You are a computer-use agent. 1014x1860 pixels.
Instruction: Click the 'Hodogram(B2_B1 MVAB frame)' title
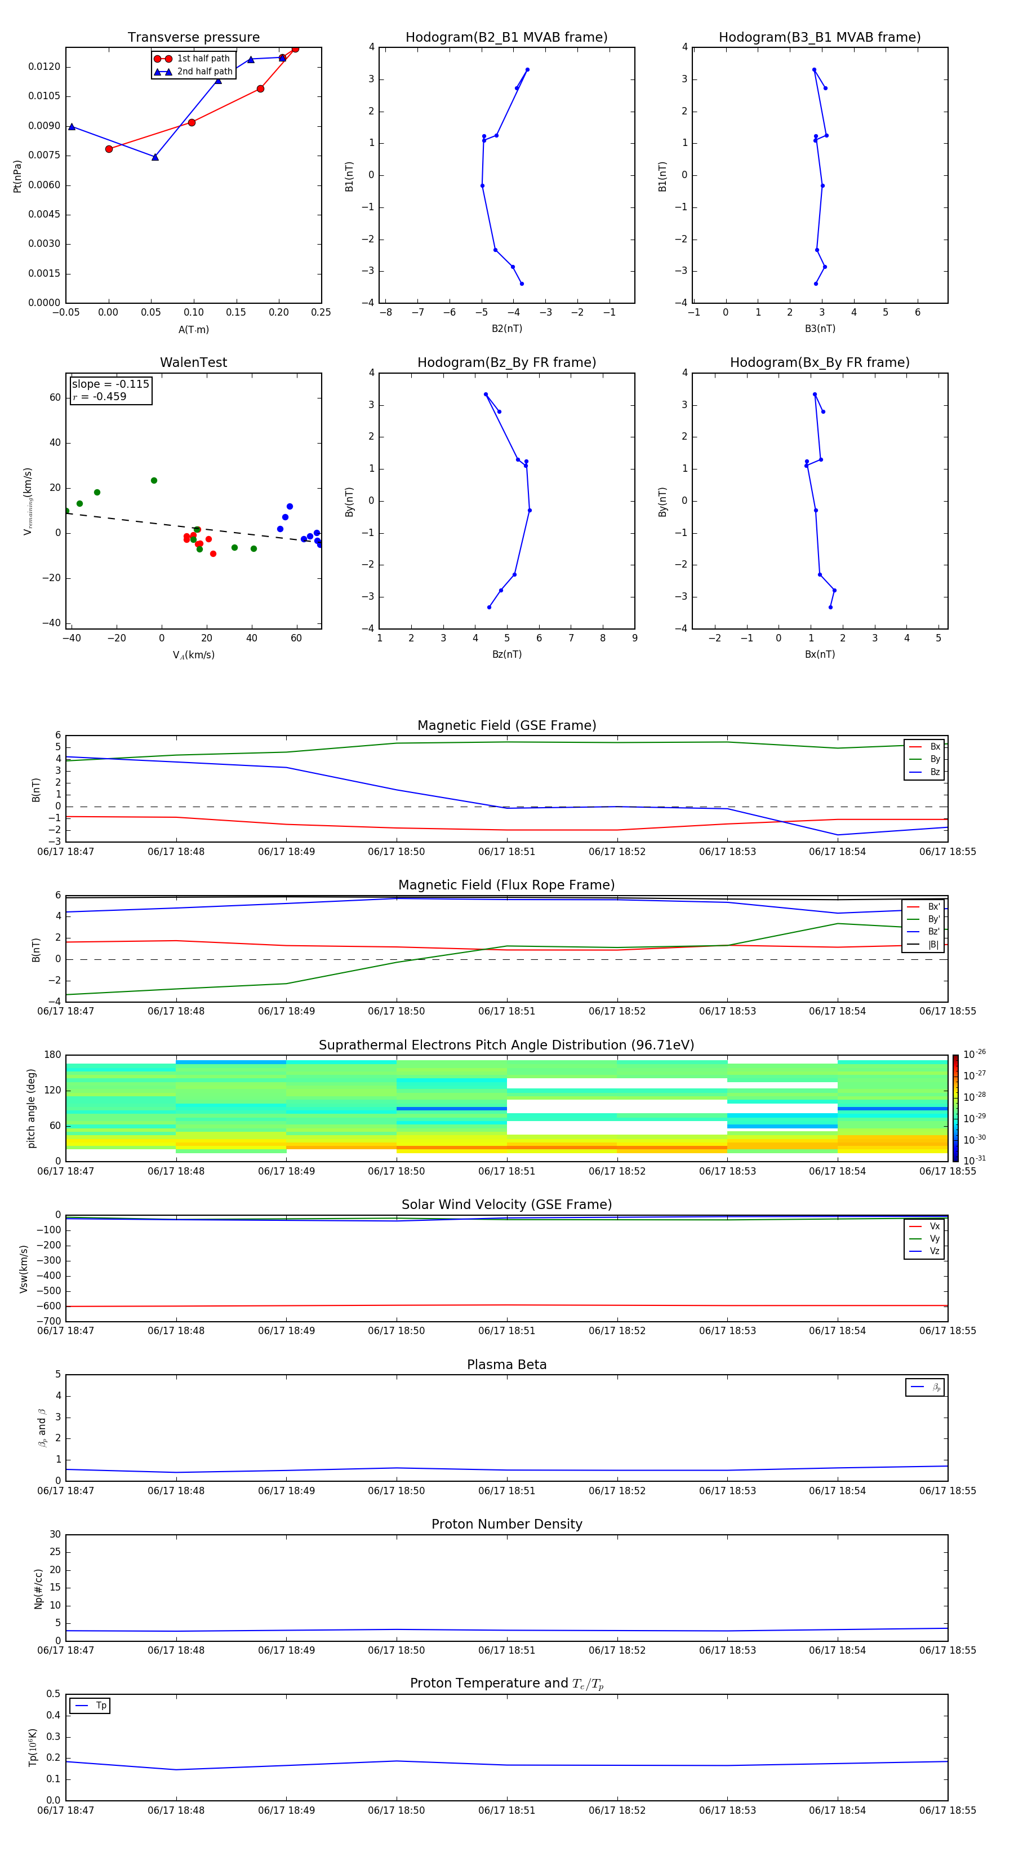[506, 38]
